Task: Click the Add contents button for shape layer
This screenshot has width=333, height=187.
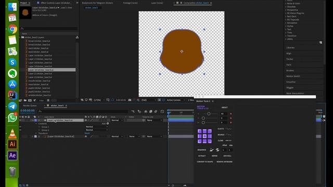Action: pos(108,124)
